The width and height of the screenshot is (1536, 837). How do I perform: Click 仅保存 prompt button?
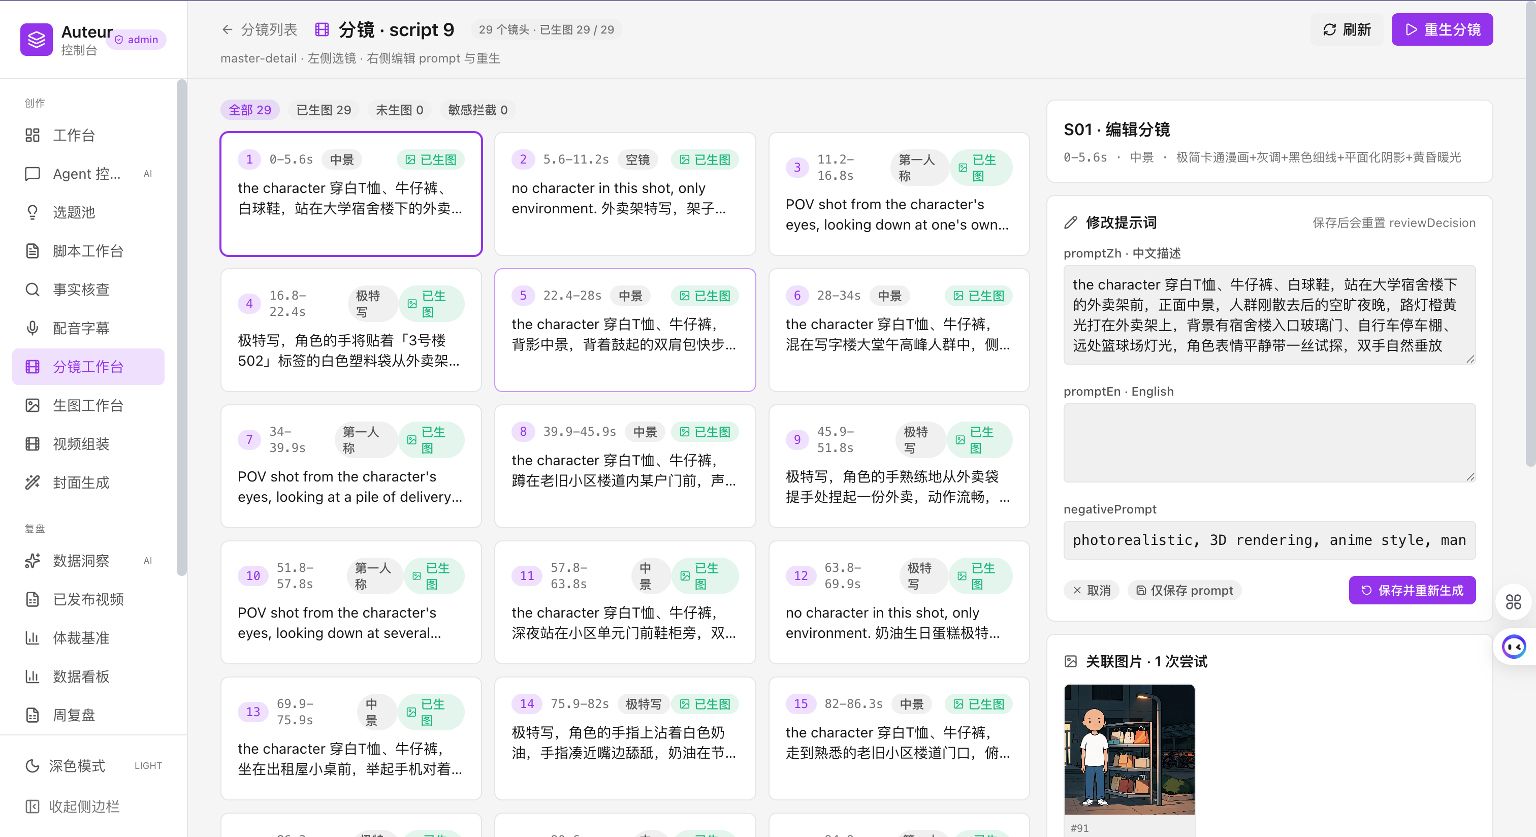coord(1184,590)
